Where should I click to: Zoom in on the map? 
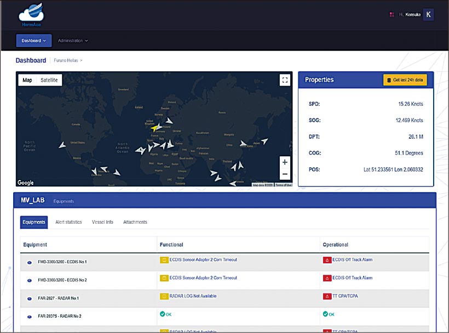coord(285,162)
